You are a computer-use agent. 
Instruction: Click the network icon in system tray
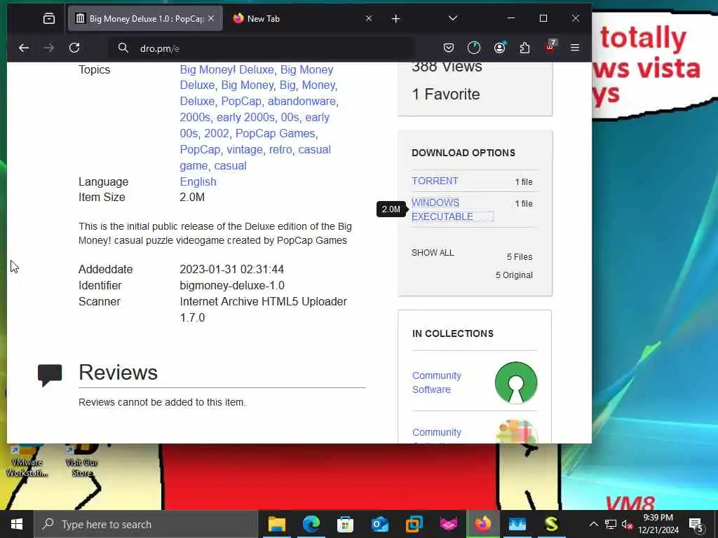[x=611, y=524]
